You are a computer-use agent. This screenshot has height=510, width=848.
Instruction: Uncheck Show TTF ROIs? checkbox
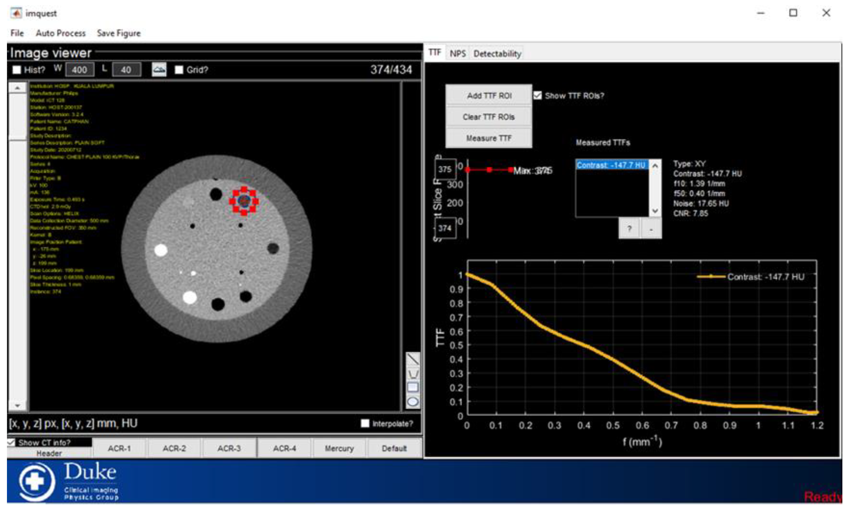pyautogui.click(x=537, y=96)
